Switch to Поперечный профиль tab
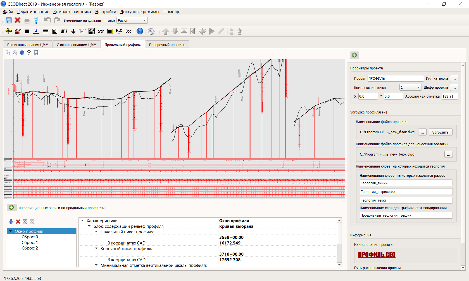Viewport: 469px width, 281px height. pyautogui.click(x=167, y=45)
